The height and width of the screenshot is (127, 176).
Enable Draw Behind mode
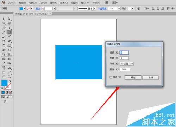pos(7,97)
